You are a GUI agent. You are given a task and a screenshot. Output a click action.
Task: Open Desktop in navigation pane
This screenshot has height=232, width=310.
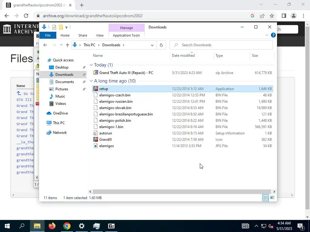(x=62, y=67)
